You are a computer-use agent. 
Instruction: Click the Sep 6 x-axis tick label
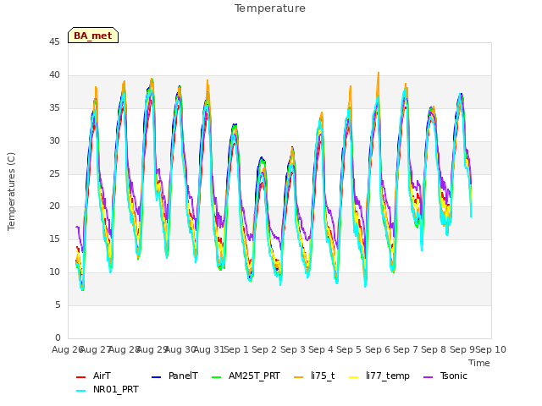377,349
